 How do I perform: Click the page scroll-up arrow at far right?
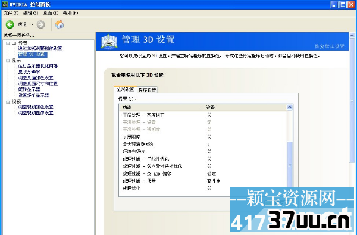pyautogui.click(x=352, y=35)
